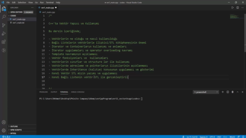
Task: Open the Edit menu
Action: [x=14, y=3]
